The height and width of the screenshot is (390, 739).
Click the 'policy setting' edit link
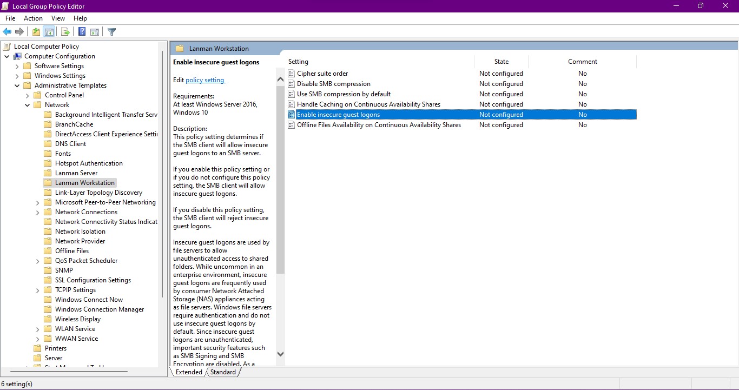(x=204, y=80)
